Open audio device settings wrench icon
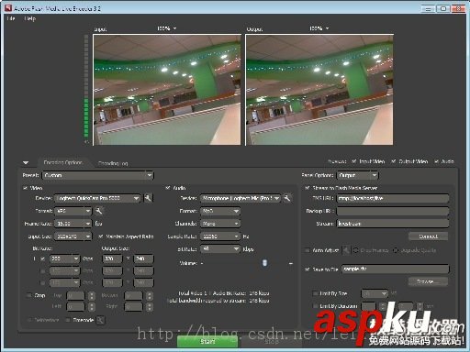This screenshot has height=352, width=470. [287, 198]
